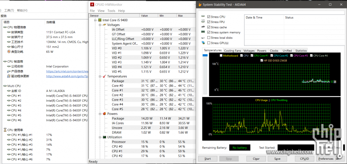This screenshot has height=164, width=347.
Task: Open the Tools menu in HWMonitor
Action: point(111,11)
